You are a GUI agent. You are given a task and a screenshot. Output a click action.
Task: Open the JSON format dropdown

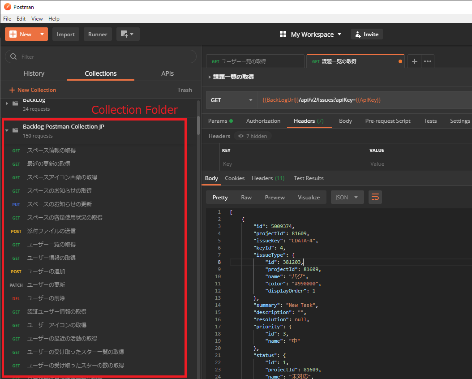pyautogui.click(x=347, y=198)
